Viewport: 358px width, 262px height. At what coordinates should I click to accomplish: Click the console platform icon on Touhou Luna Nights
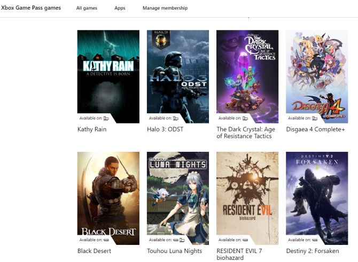tap(176, 240)
